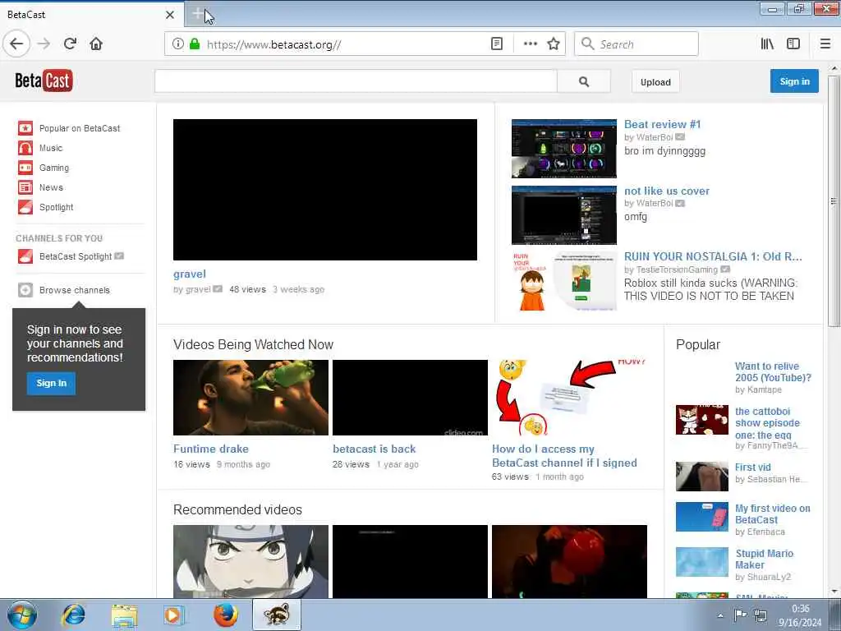Open the News category
Screen dimensions: 841x631
coord(51,188)
